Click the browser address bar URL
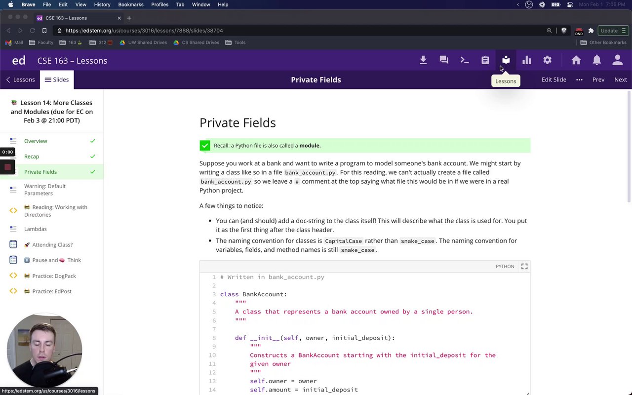632x395 pixels. tap(144, 31)
